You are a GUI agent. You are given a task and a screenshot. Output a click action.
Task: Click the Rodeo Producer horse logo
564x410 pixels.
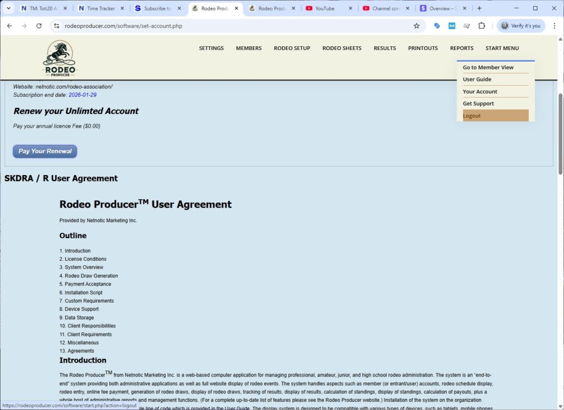tap(59, 57)
